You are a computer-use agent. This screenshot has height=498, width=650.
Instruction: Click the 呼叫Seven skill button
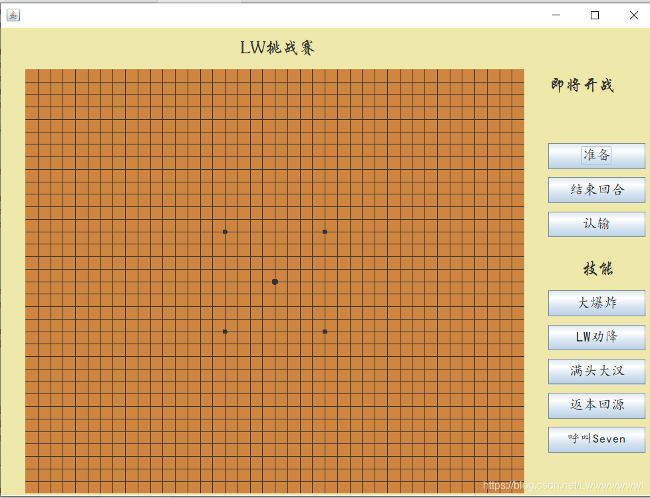(597, 439)
